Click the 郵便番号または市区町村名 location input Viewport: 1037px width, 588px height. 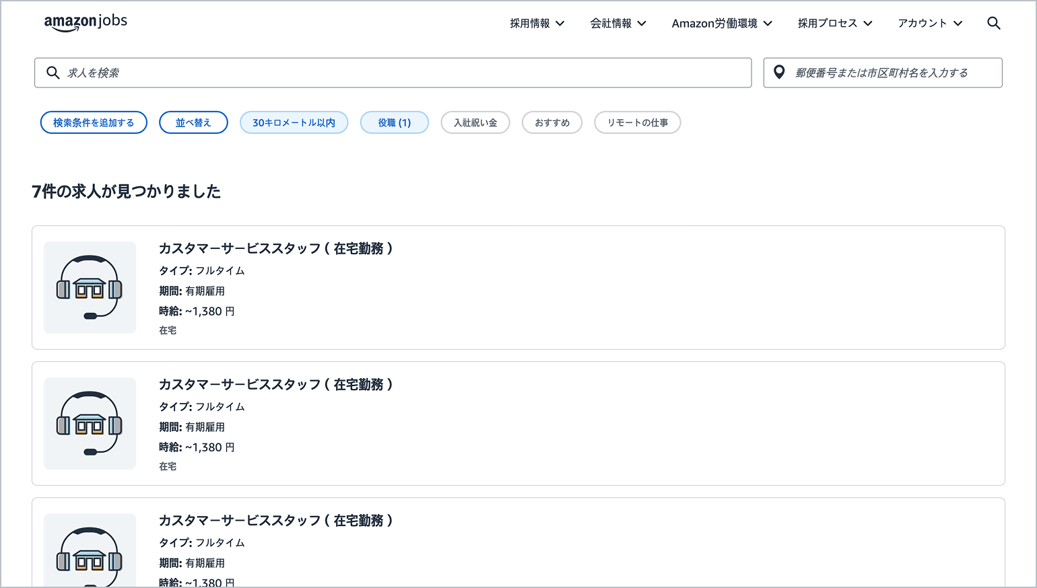[x=883, y=73]
